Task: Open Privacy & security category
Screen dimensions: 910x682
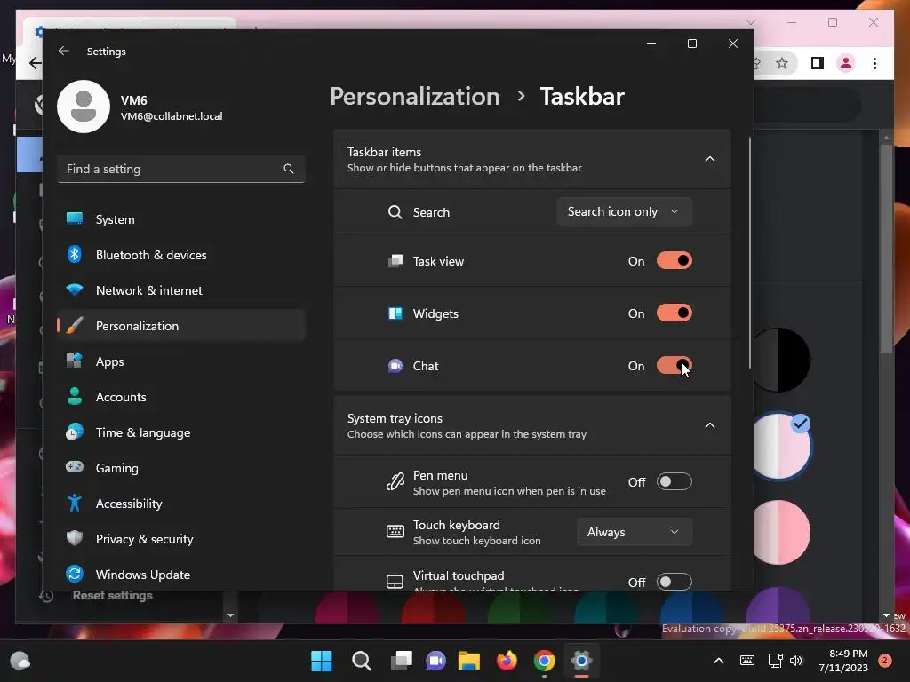Action: 181,539
